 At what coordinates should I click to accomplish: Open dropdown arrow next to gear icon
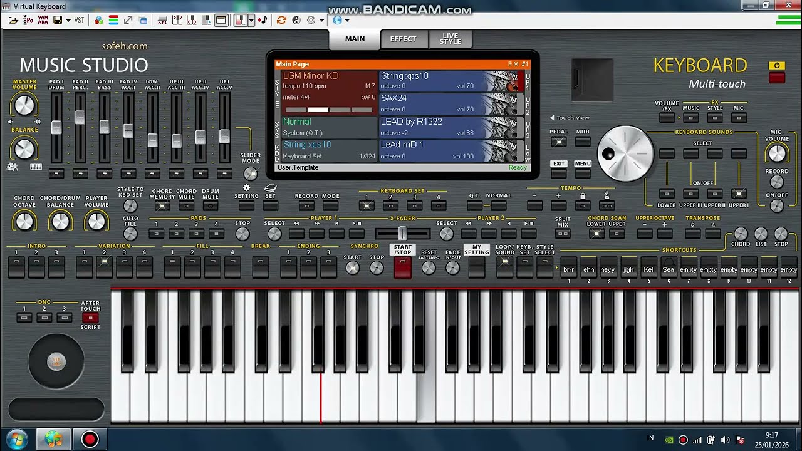(321, 20)
